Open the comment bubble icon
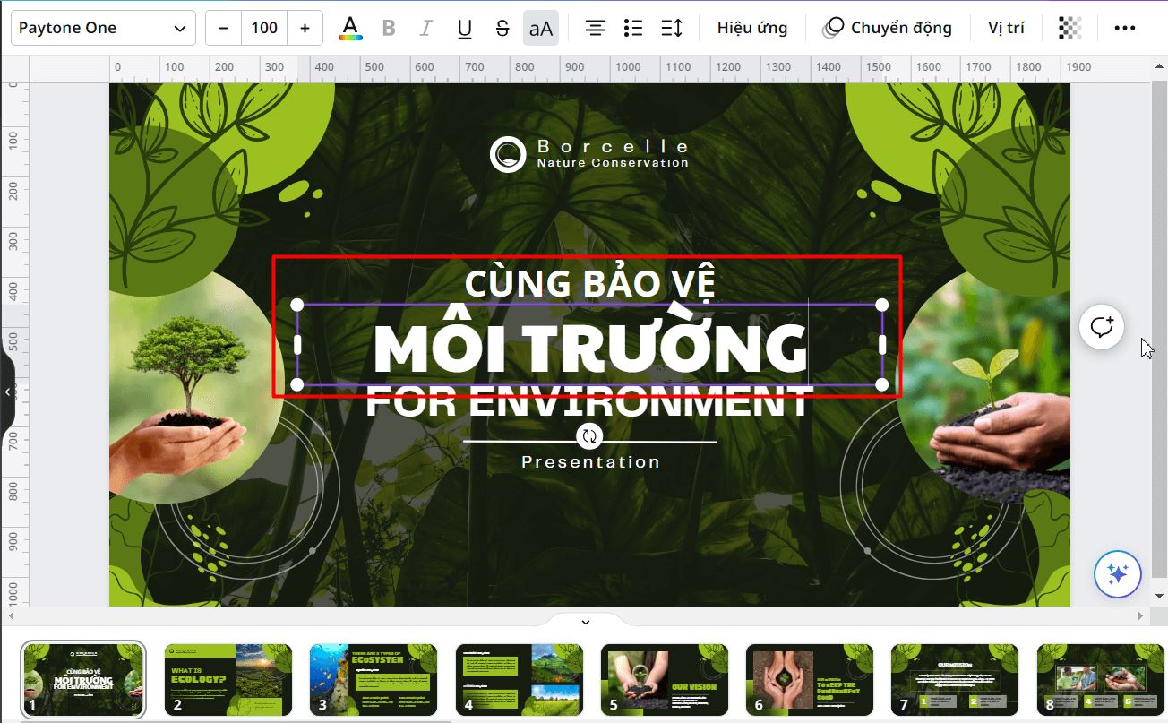 tap(1101, 326)
